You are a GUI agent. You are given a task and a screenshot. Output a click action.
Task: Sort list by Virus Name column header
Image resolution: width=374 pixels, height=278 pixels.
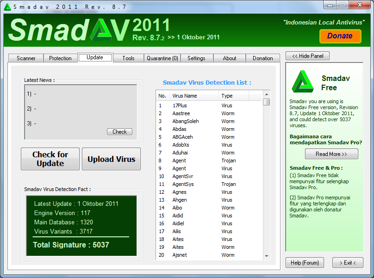pos(194,96)
